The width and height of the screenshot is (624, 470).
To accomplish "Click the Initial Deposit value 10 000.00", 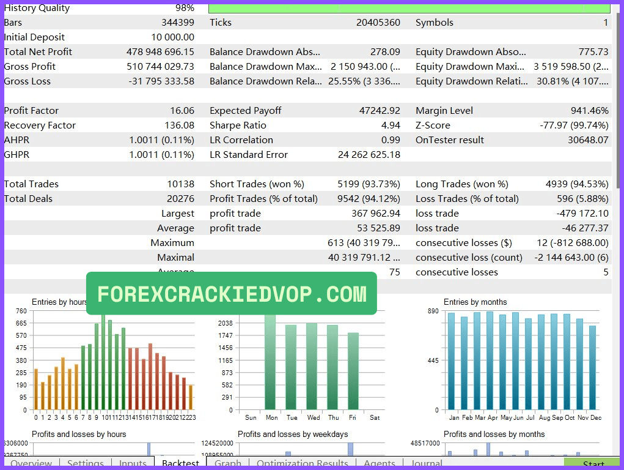I will point(173,37).
